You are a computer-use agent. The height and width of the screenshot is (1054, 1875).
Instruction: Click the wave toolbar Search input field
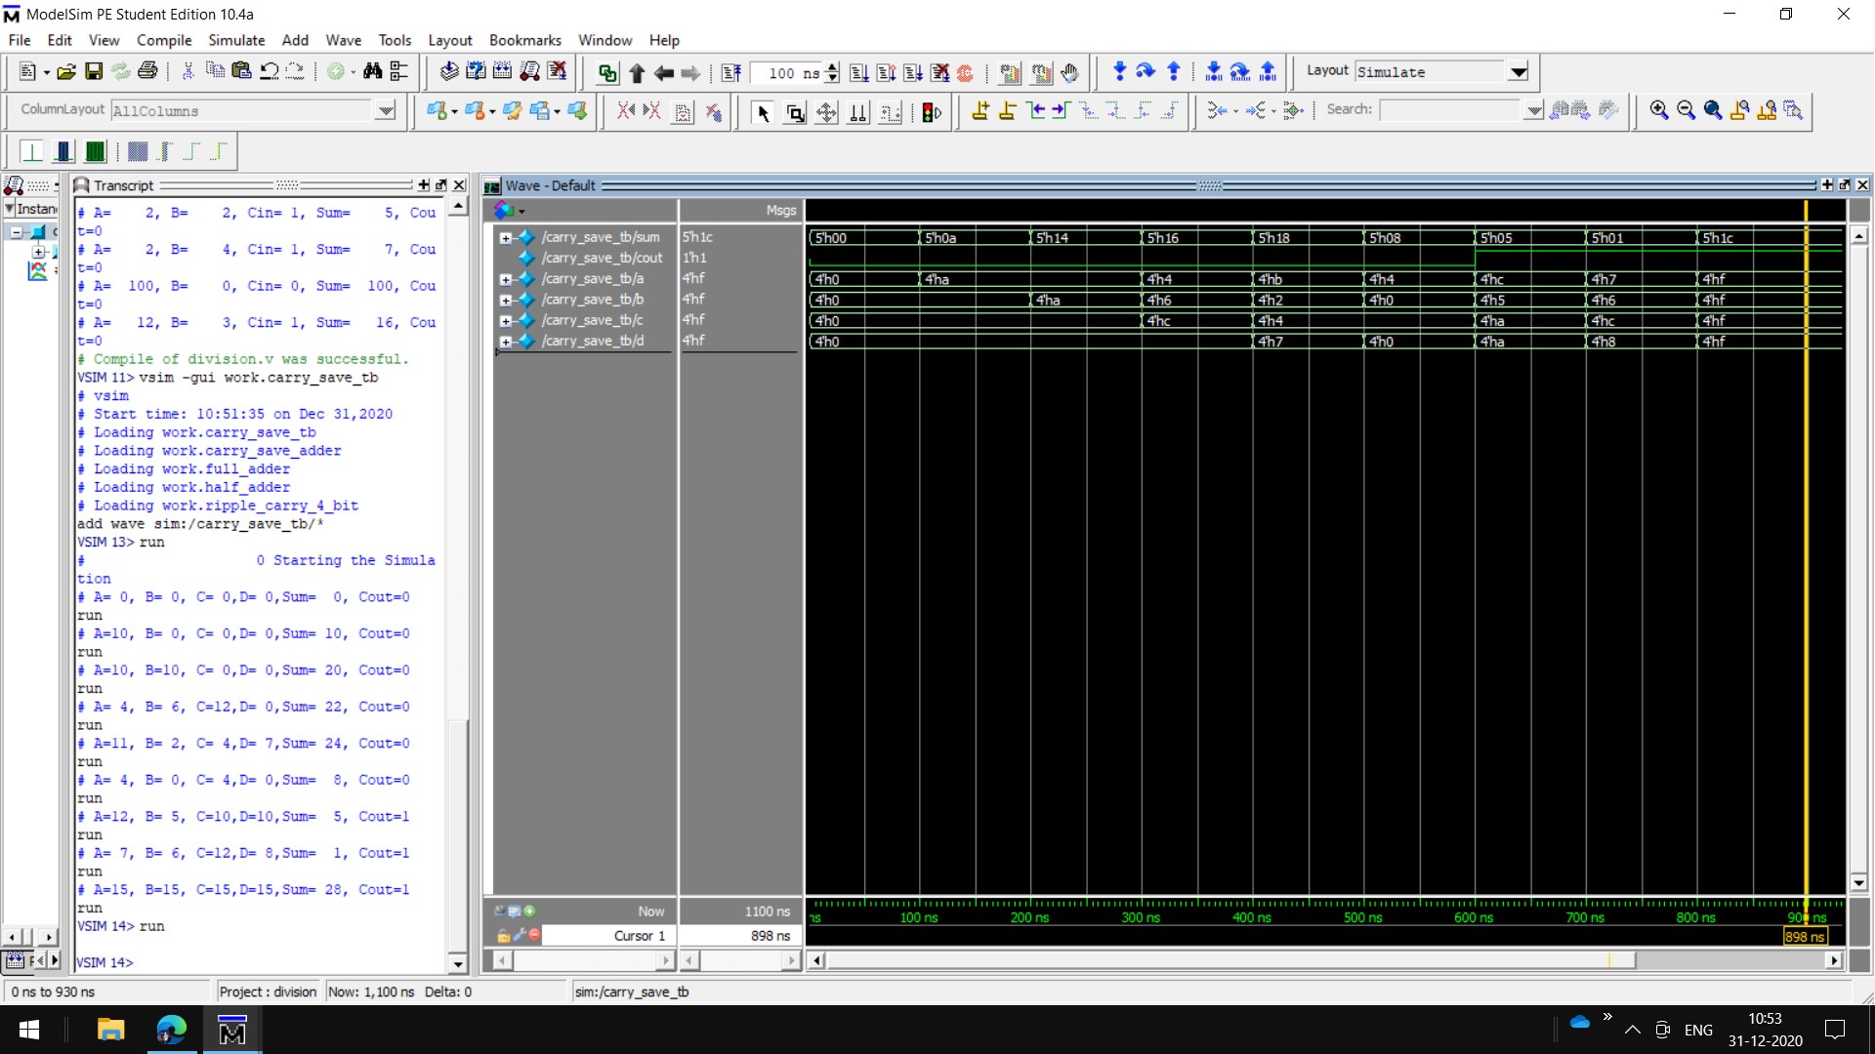1450,110
